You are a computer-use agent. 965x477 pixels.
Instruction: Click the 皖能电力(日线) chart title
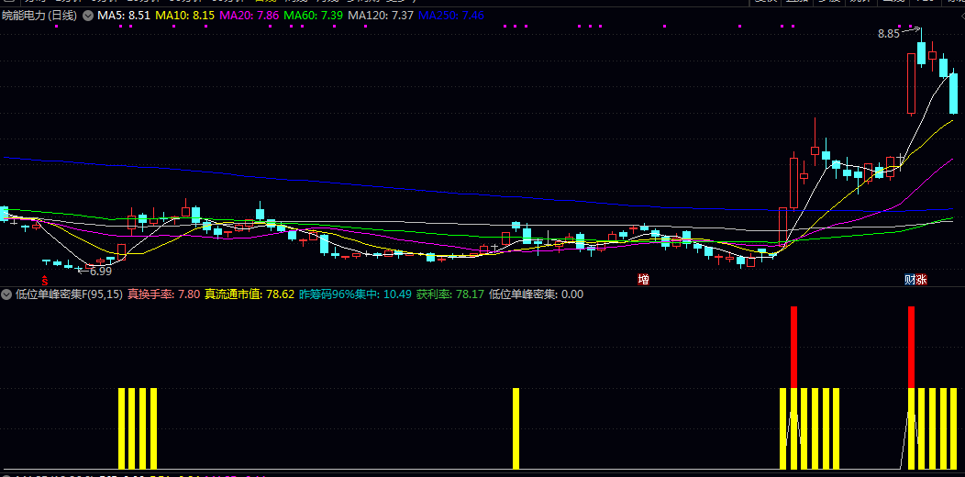[39, 16]
